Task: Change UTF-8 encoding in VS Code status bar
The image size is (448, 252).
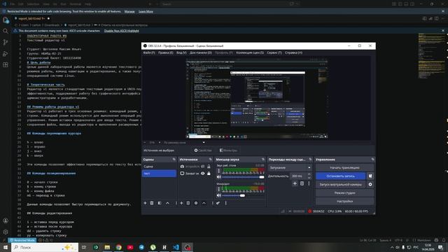Action: click(x=398, y=240)
